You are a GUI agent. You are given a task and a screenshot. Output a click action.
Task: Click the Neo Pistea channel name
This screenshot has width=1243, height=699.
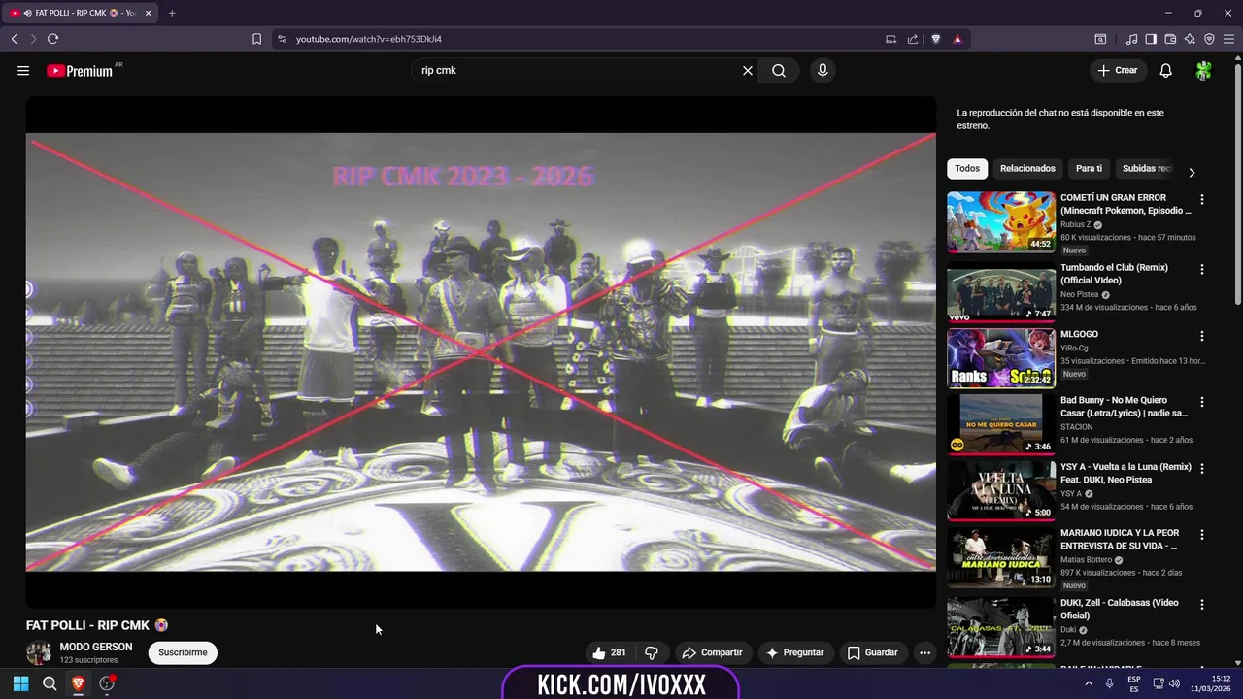pos(1079,294)
